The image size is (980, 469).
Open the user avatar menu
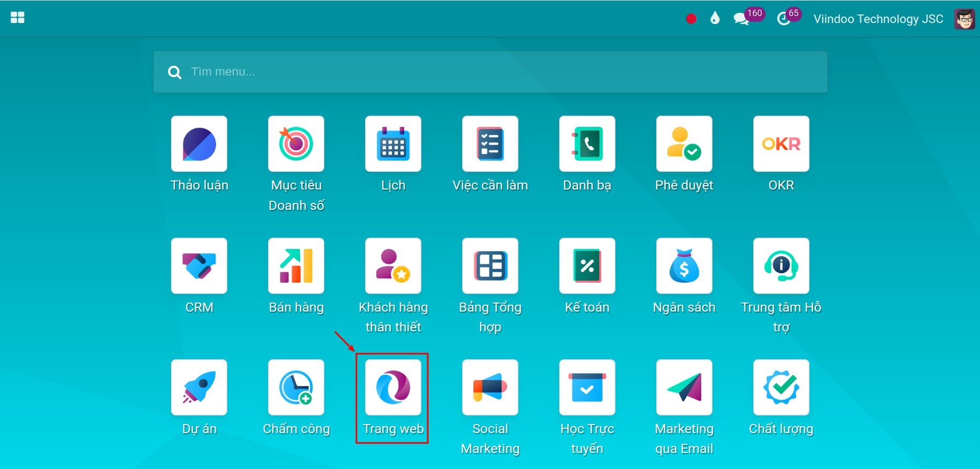pyautogui.click(x=964, y=19)
